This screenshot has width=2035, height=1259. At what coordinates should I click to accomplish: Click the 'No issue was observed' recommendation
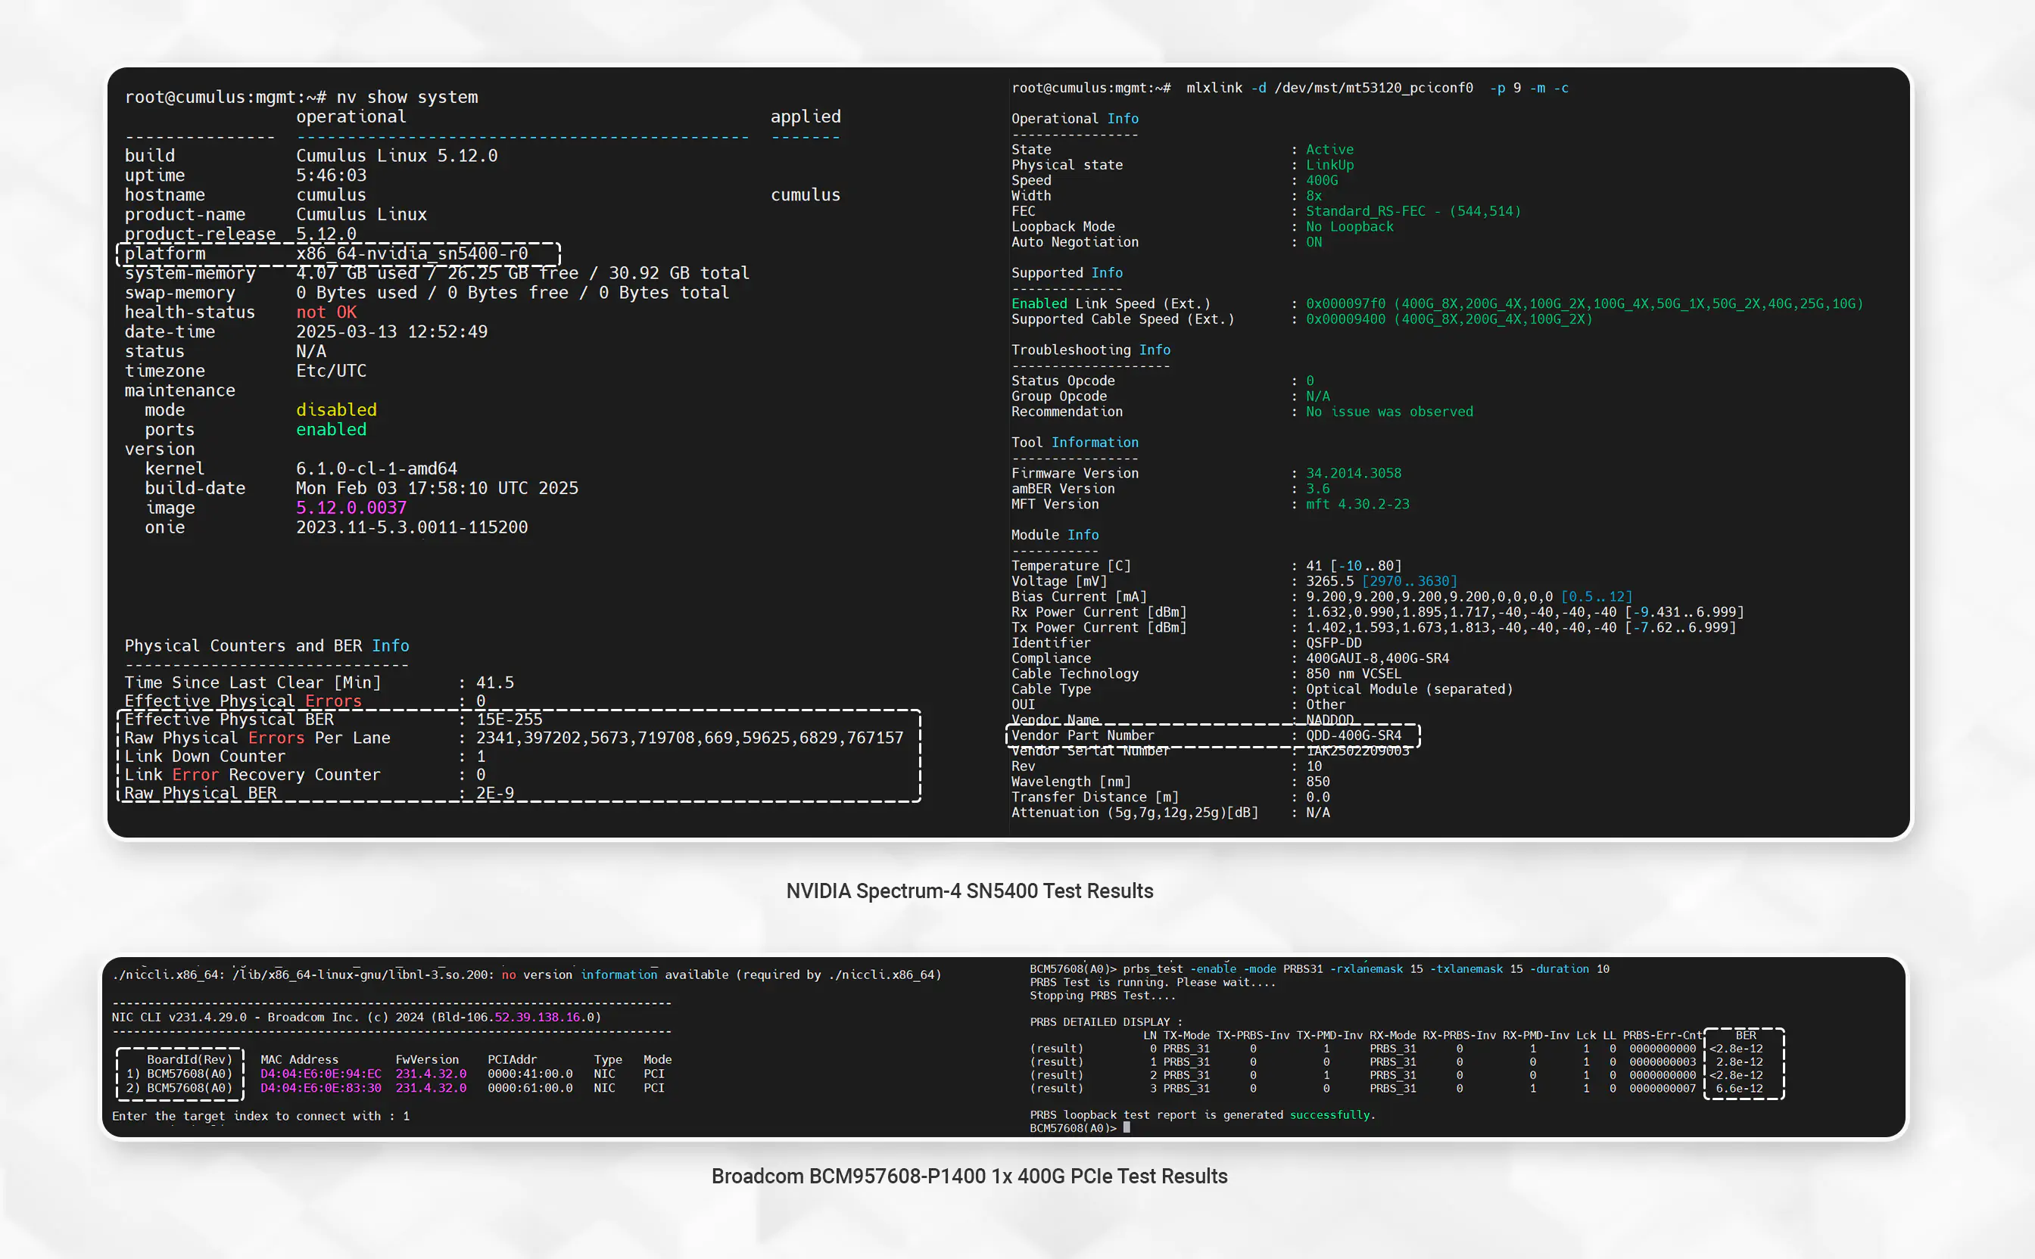coord(1388,412)
